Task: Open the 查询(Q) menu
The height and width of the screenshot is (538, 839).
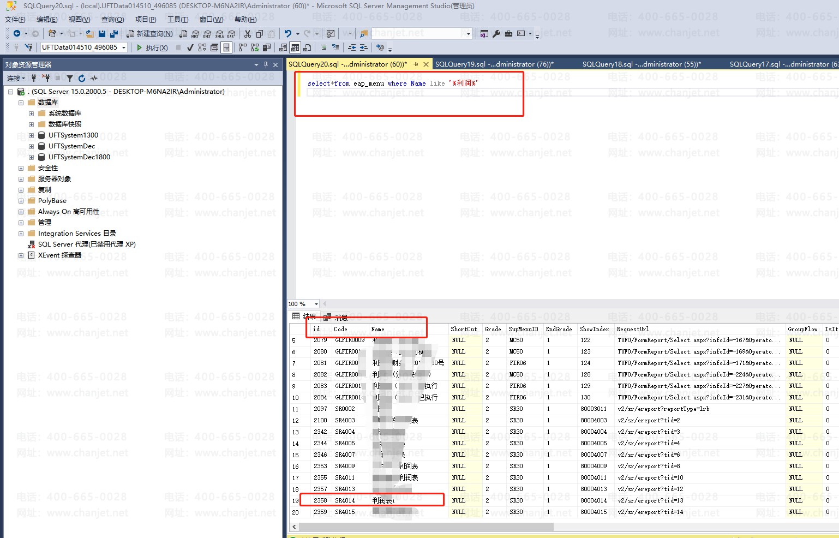Action: click(112, 20)
